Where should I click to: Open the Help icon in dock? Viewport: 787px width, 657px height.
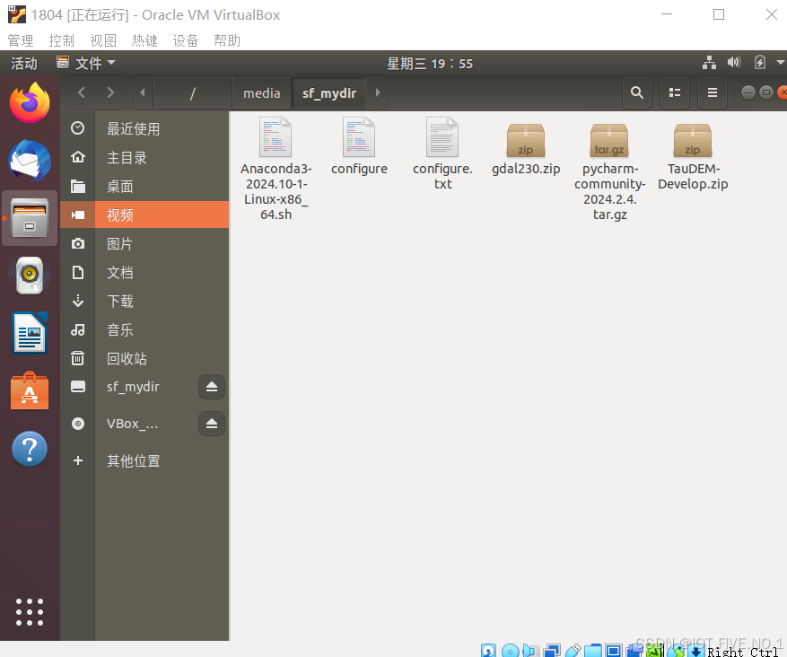(30, 449)
